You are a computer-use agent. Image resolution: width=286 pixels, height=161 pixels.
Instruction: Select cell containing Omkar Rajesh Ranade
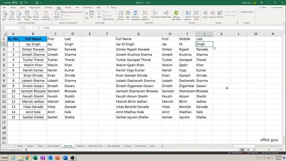(139, 49)
